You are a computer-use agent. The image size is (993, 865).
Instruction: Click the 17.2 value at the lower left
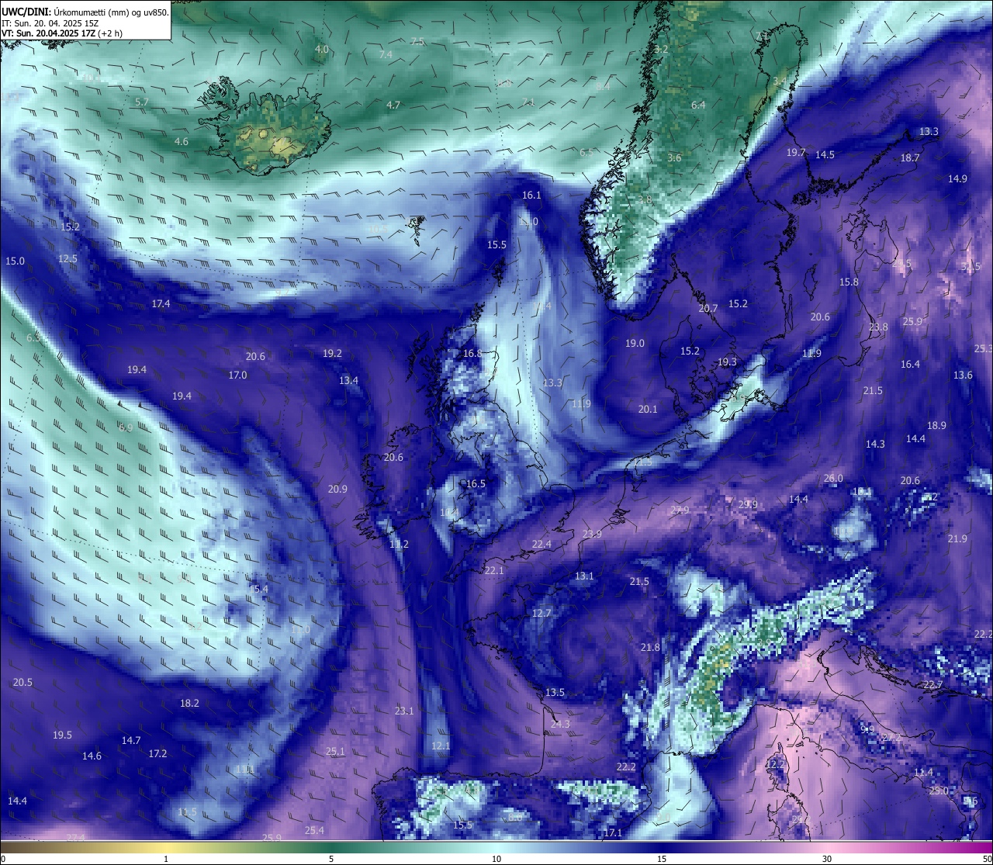click(x=157, y=754)
